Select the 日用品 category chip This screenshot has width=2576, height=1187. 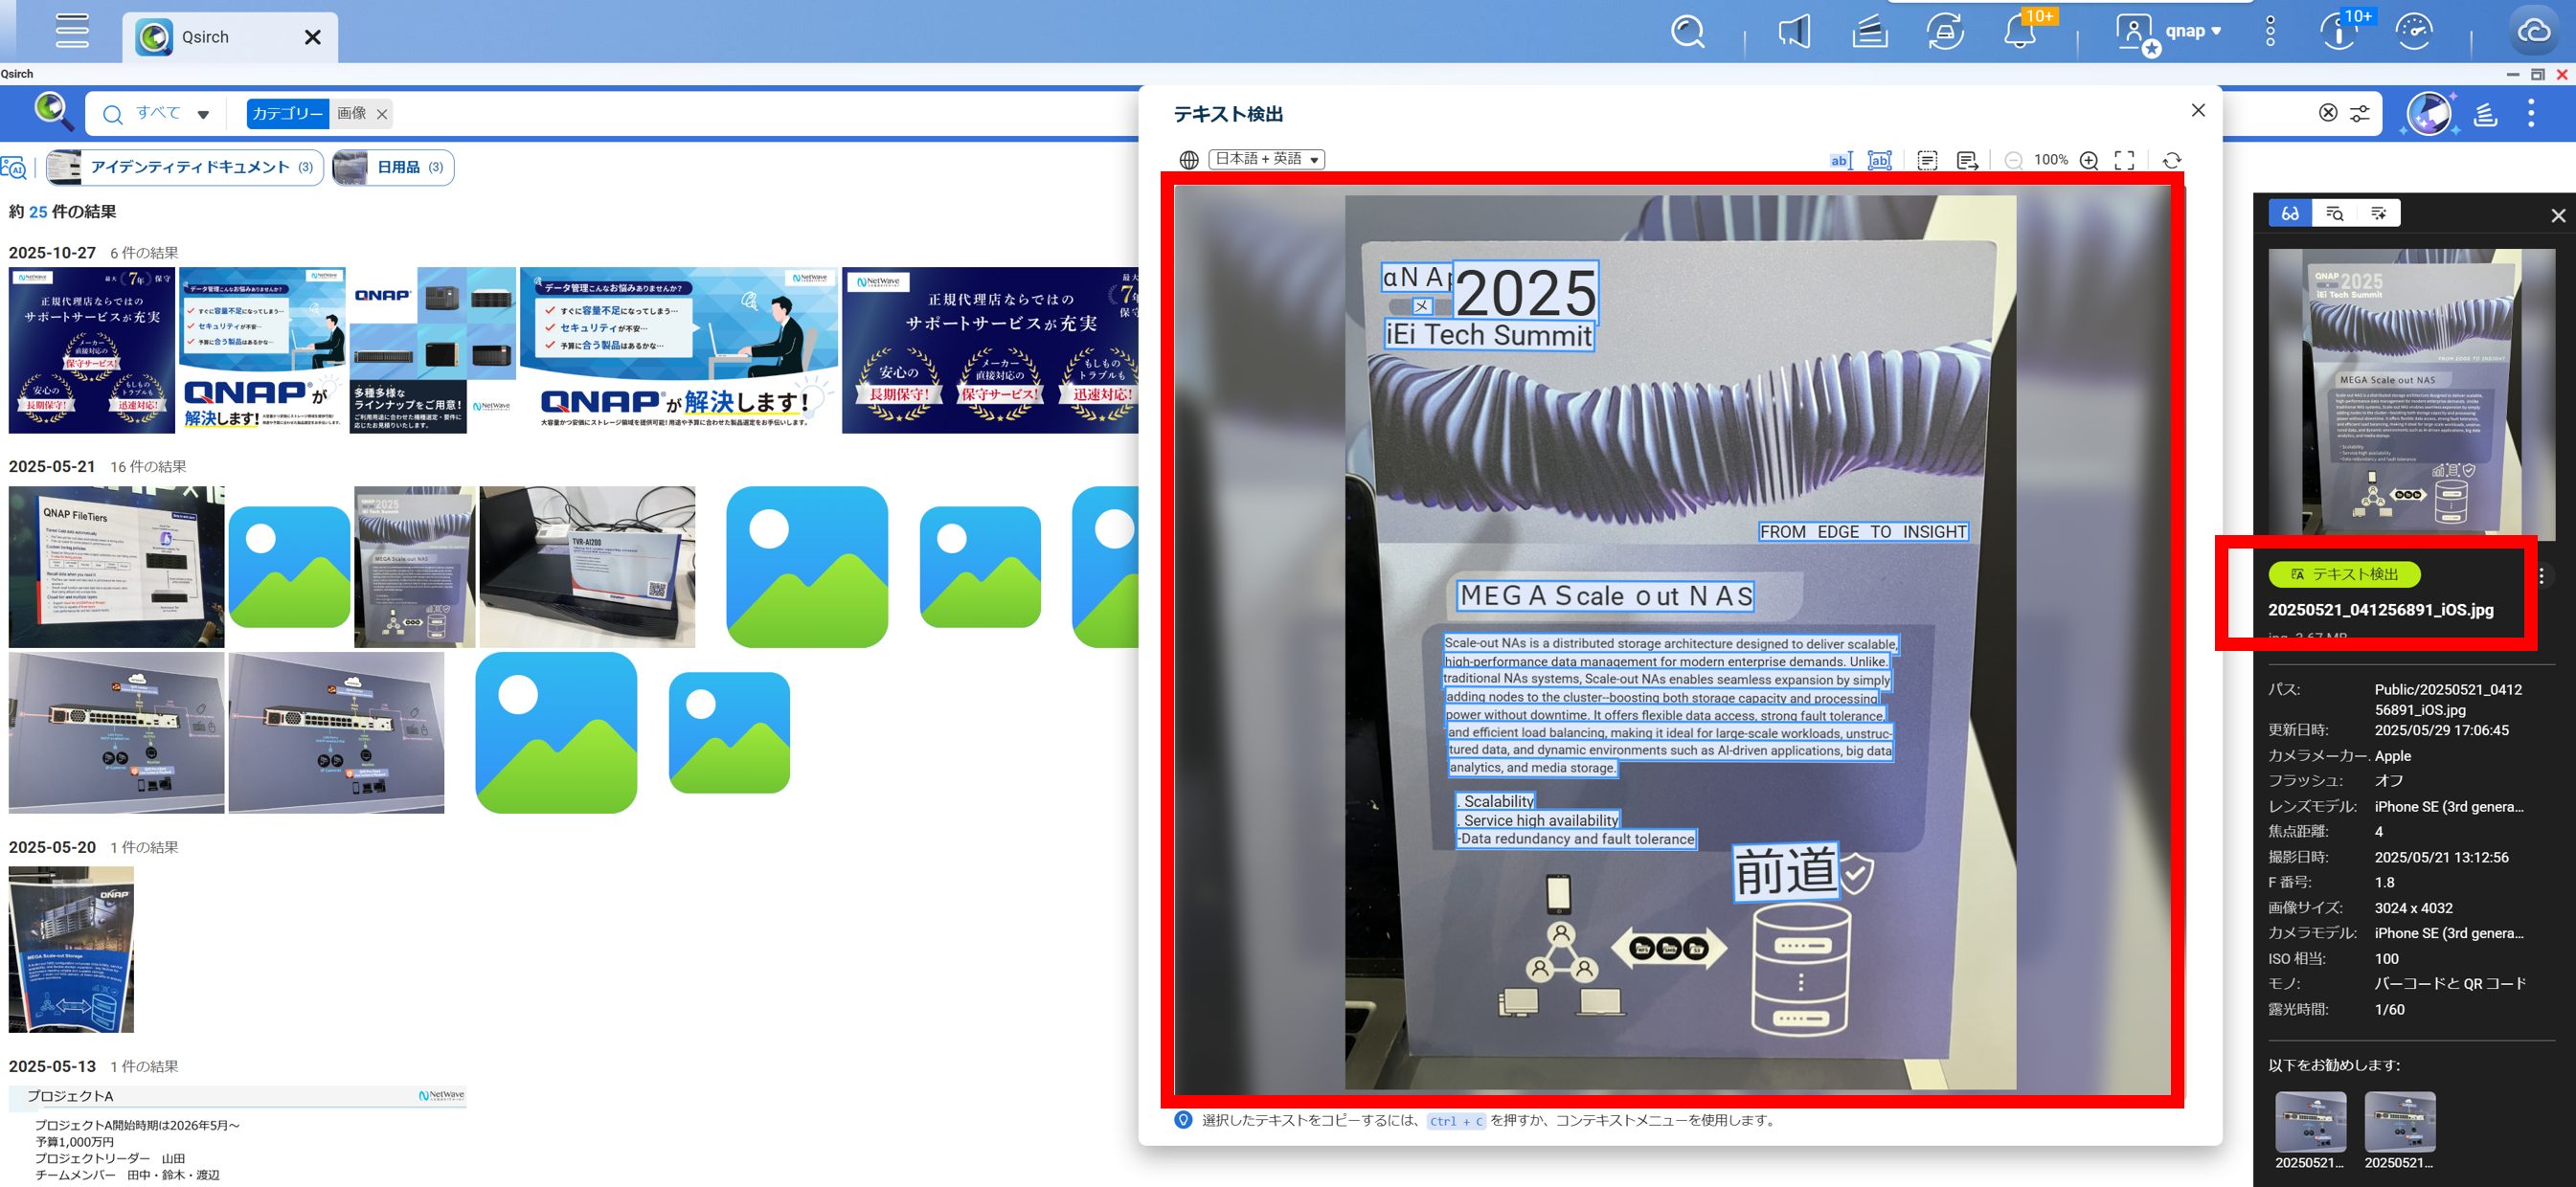pyautogui.click(x=393, y=167)
